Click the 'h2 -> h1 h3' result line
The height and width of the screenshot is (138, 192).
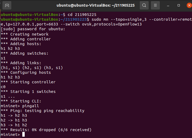tap(14, 120)
